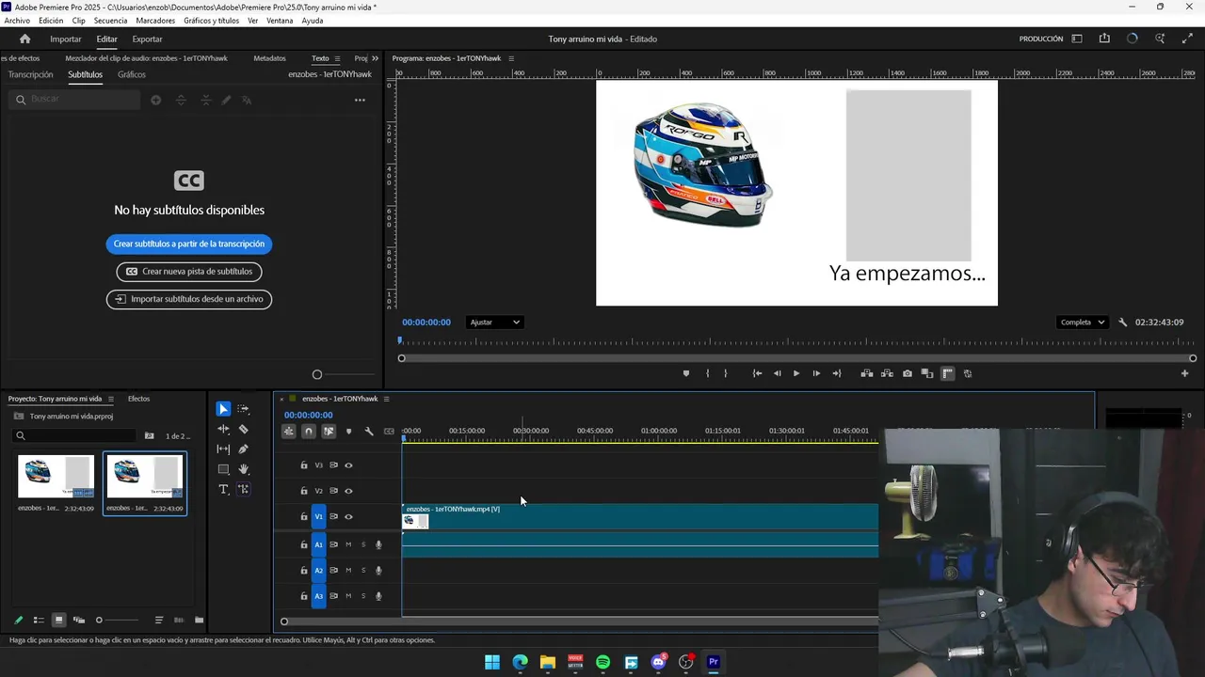Click the Lift button in Program monitor
This screenshot has width=1205, height=677.
coord(867,373)
